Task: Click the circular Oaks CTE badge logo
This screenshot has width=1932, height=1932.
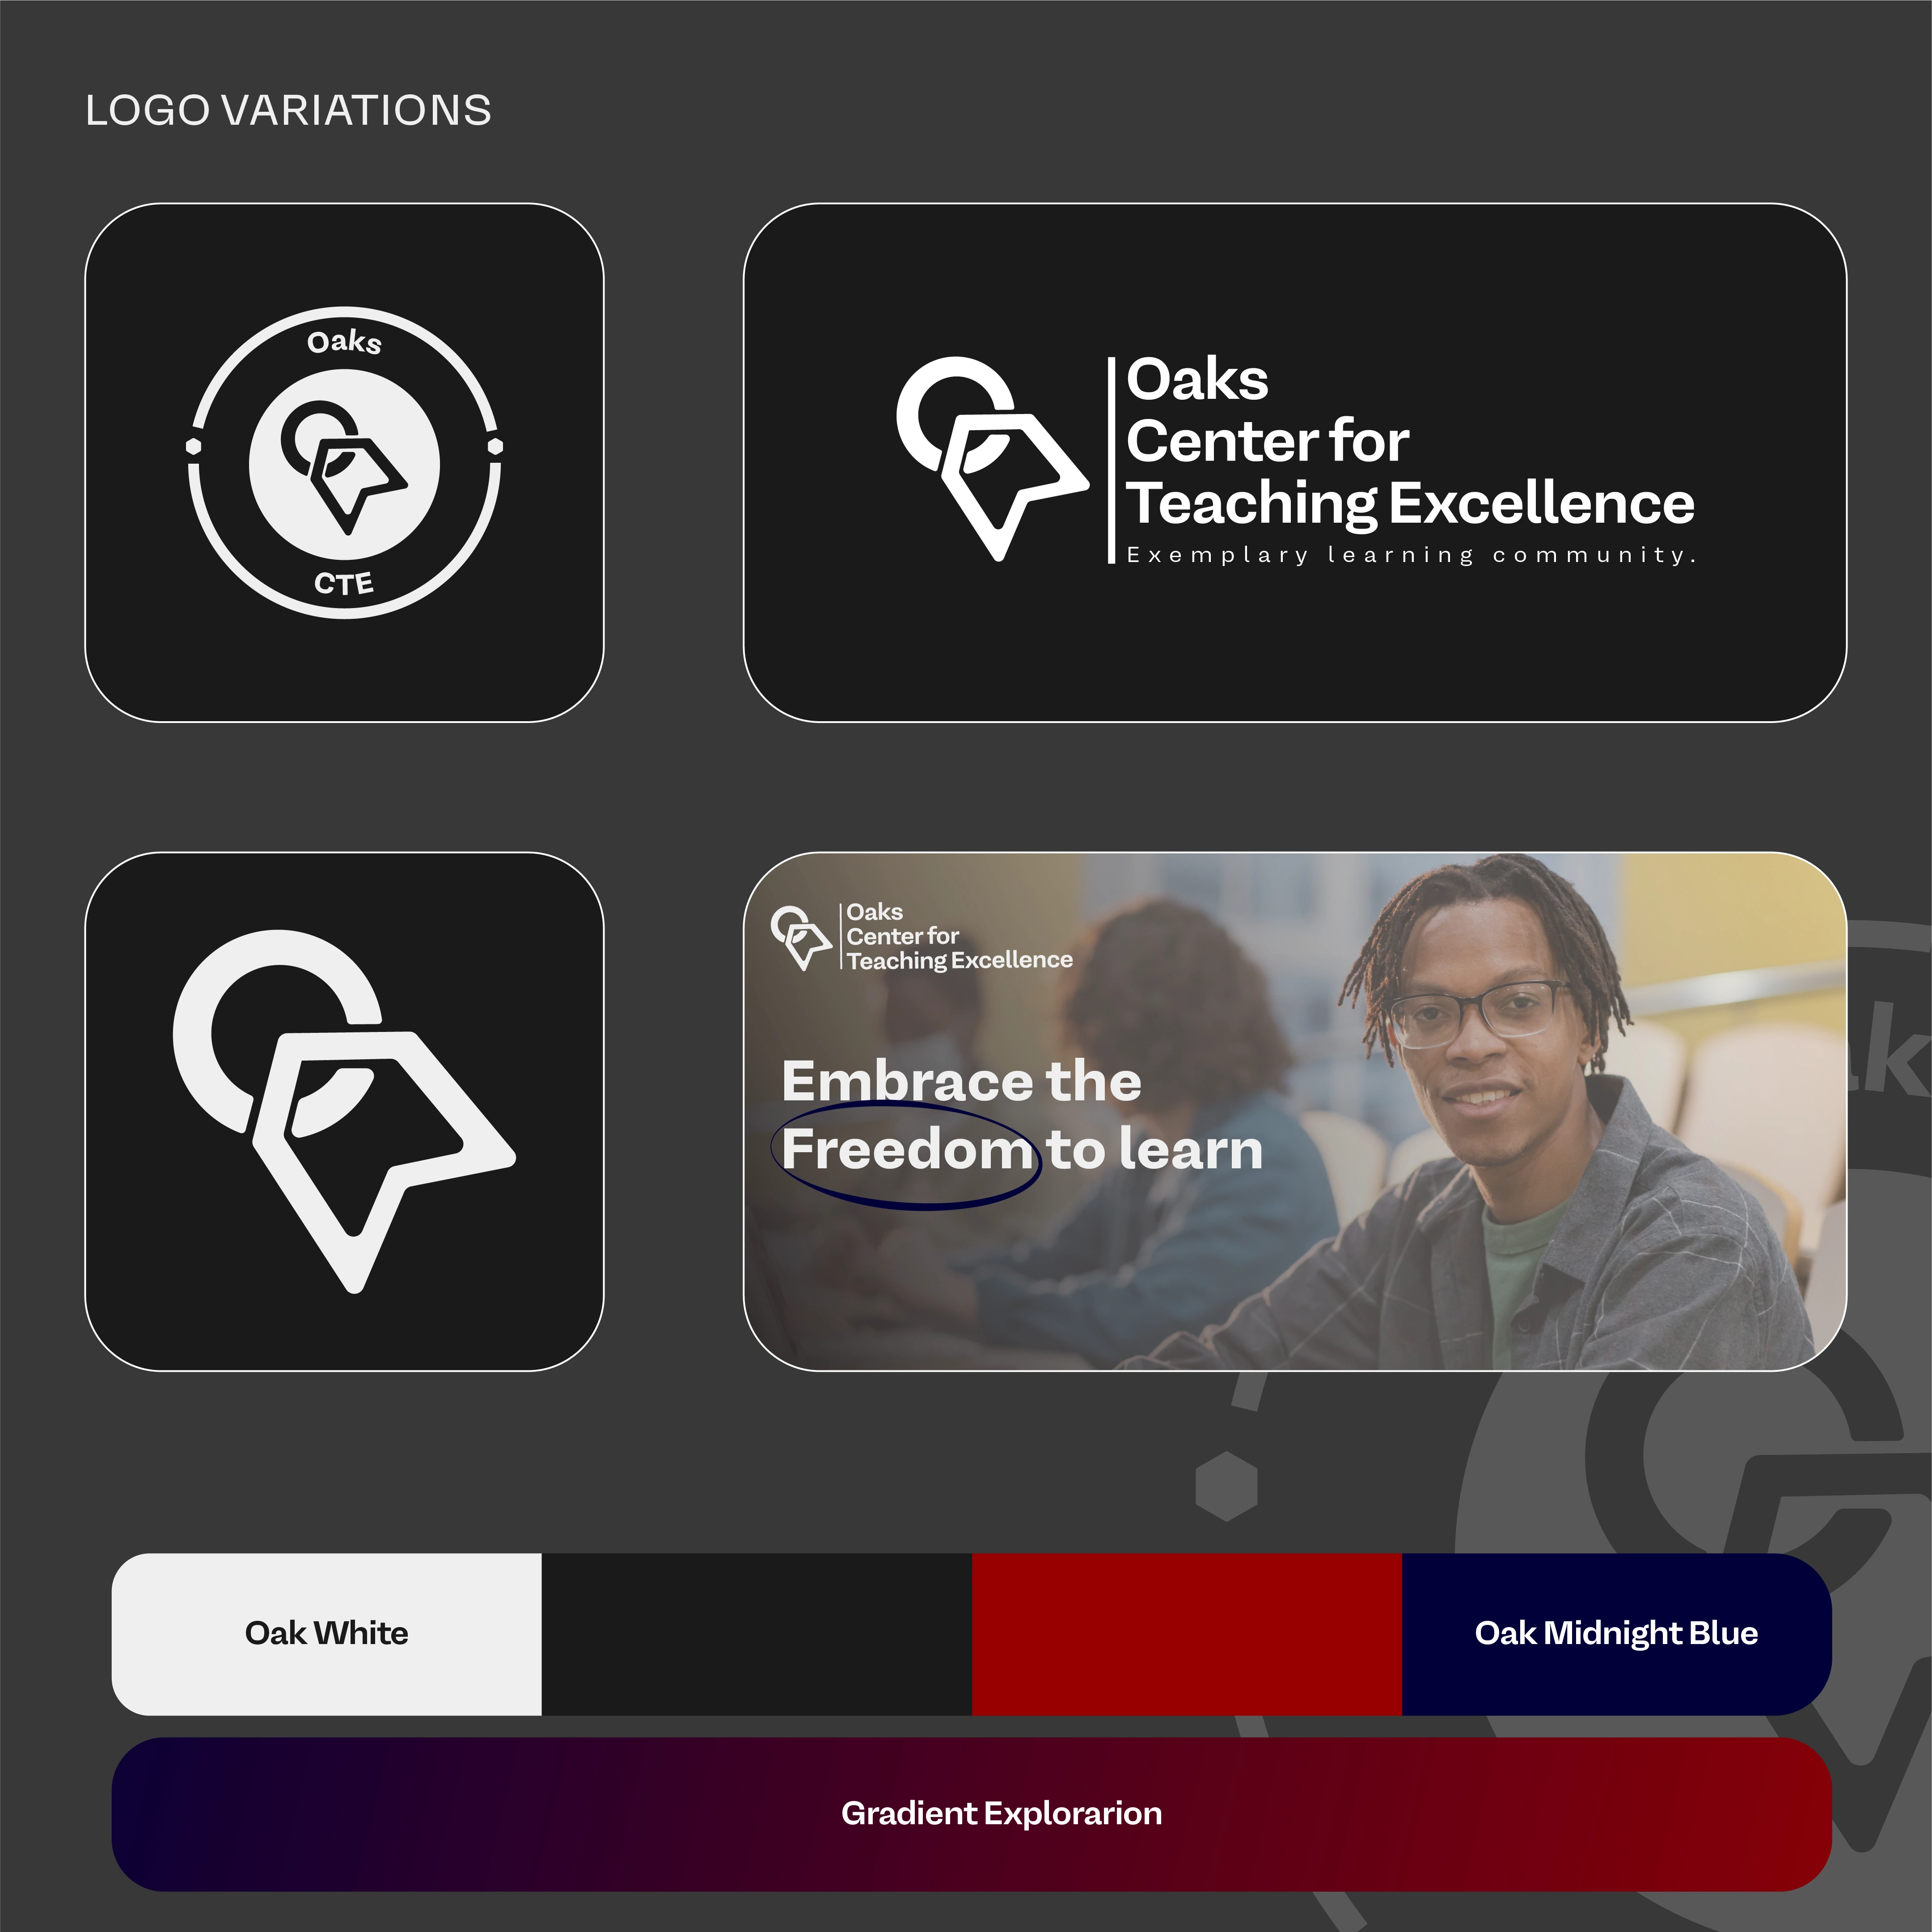Action: pyautogui.click(x=344, y=463)
